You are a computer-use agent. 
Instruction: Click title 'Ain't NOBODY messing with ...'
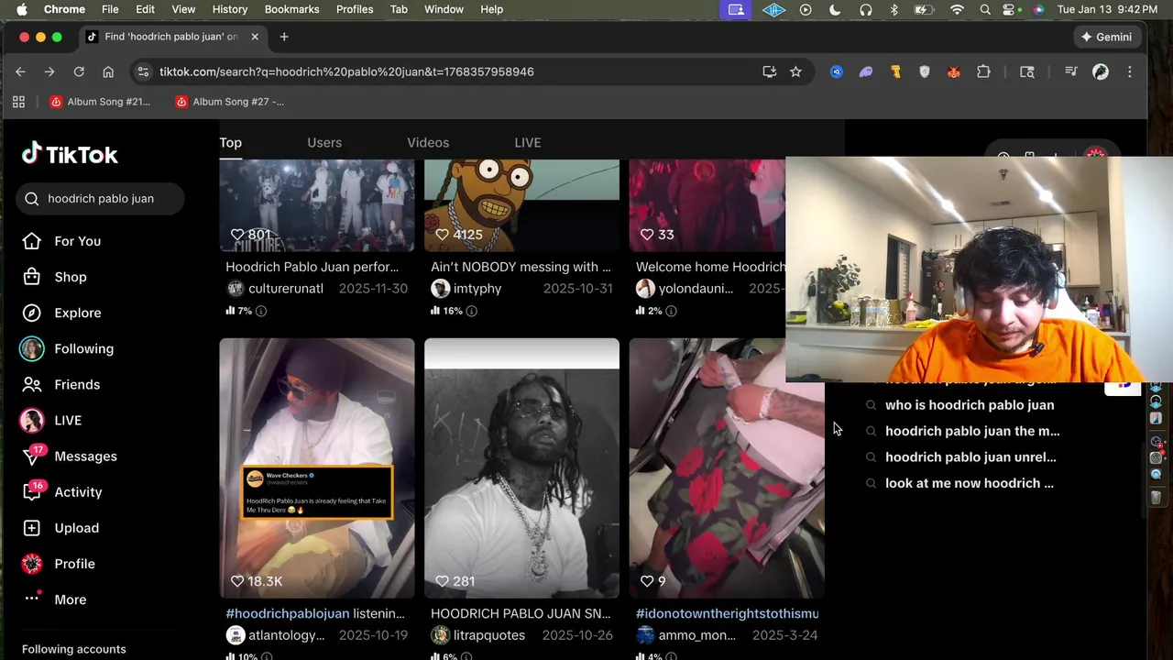(521, 267)
